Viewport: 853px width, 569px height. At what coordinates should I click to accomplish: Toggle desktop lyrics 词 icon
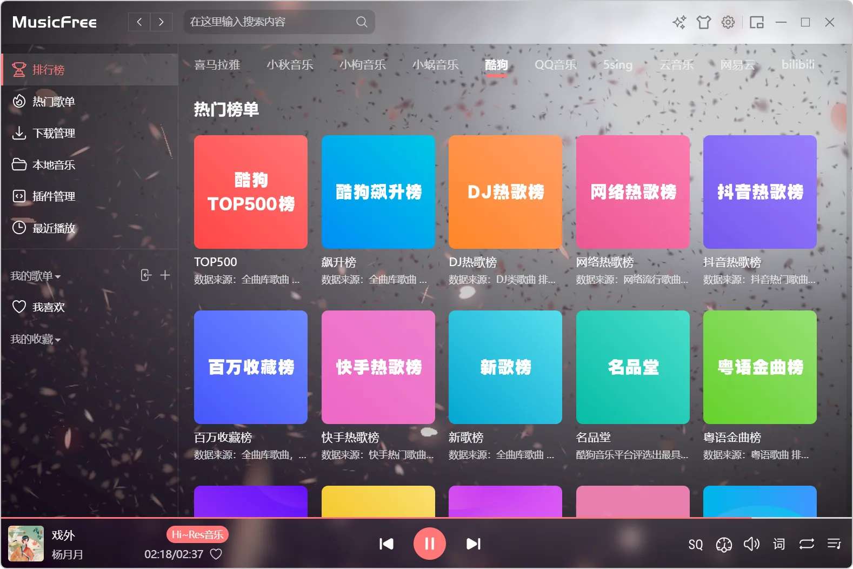click(x=779, y=544)
